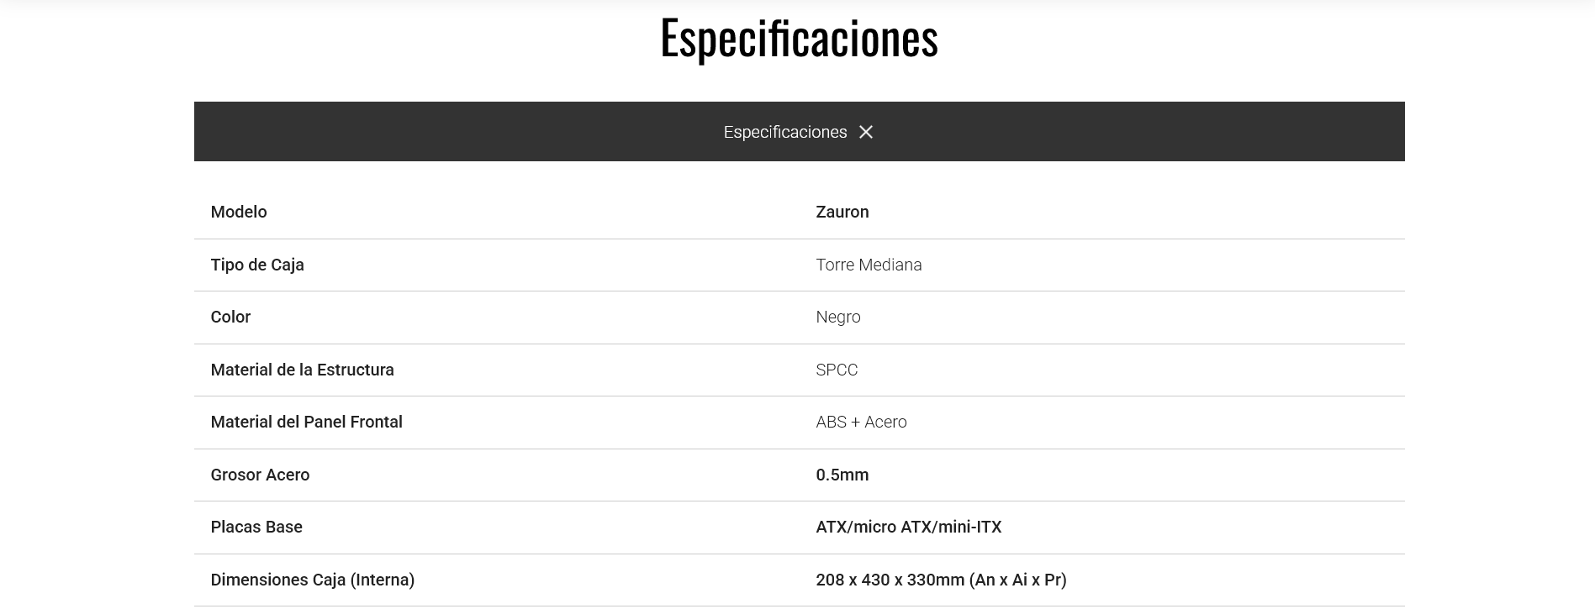The image size is (1595, 609).
Task: Select the Color row label
Action: (x=230, y=317)
